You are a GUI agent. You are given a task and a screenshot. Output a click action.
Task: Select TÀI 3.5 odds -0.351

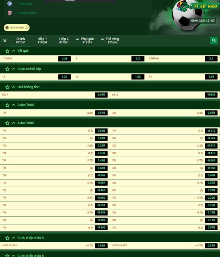coord(101,205)
